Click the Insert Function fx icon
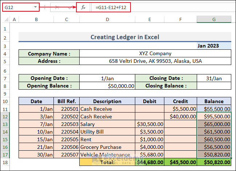236x171 pixels. (x=83, y=7)
